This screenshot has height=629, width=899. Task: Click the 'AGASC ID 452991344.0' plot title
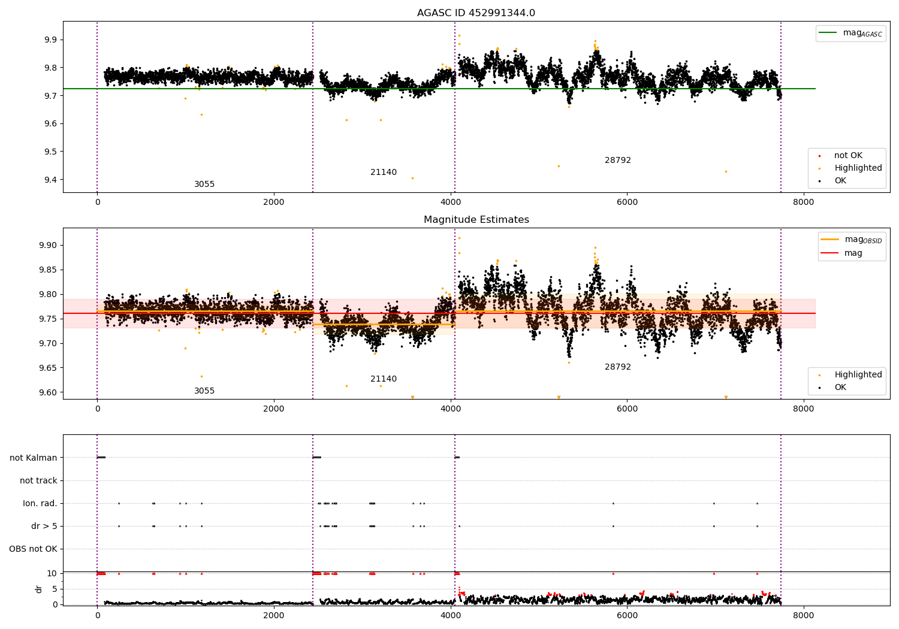pos(476,13)
